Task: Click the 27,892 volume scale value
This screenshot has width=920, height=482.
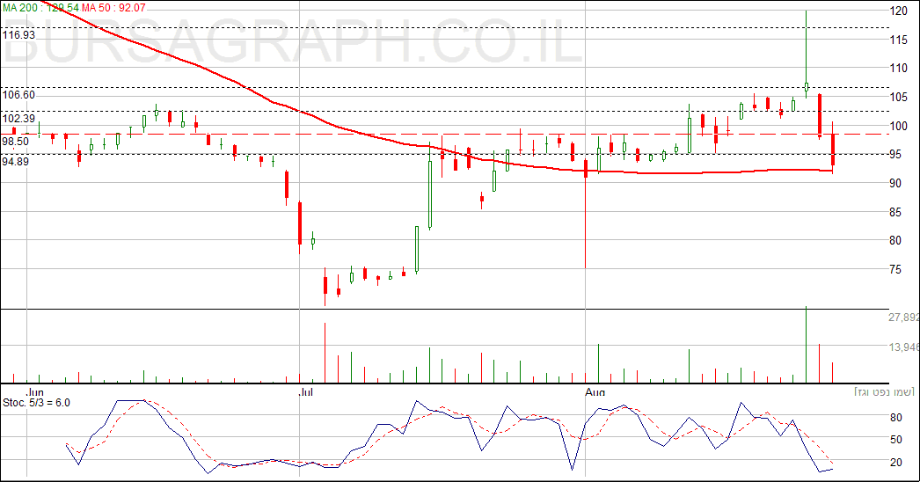Action: click(x=904, y=317)
